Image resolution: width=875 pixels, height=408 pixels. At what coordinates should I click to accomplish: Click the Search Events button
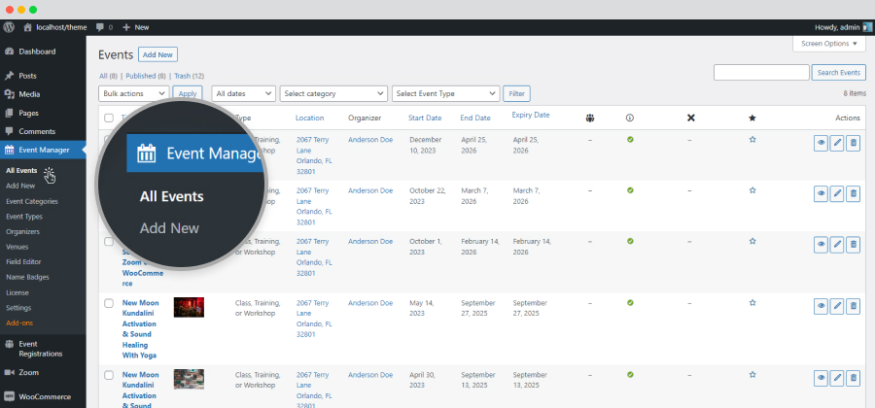(839, 73)
